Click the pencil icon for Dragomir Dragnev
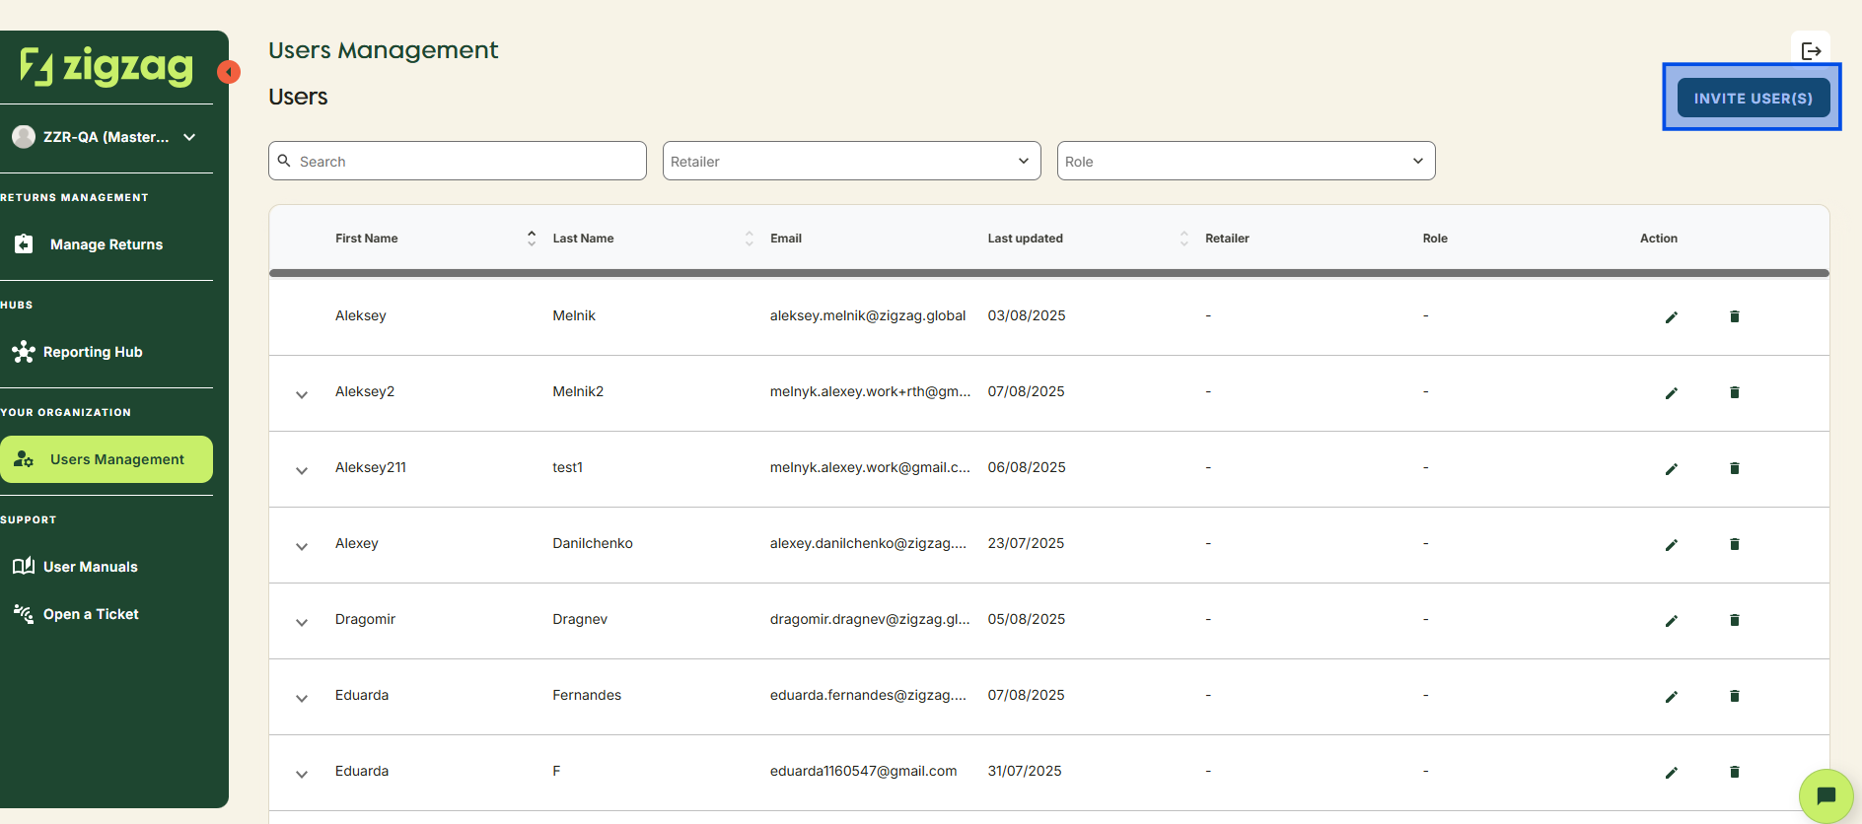Screen dimensions: 1862x824 [x=1671, y=621]
